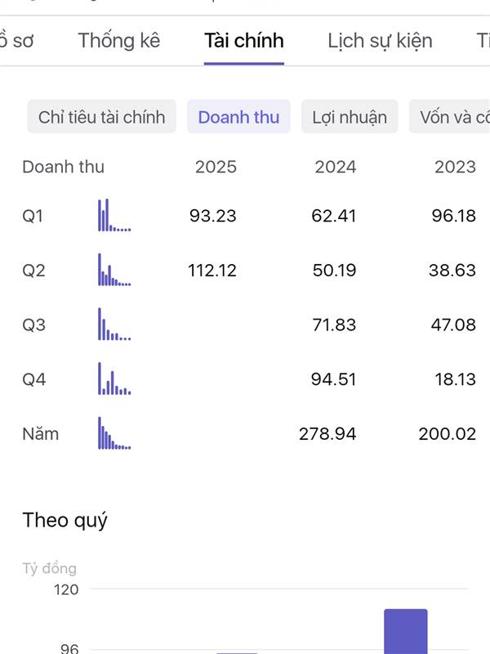The image size is (490, 654).
Task: Open the Q1 revenue sparkline chart
Action: click(114, 215)
